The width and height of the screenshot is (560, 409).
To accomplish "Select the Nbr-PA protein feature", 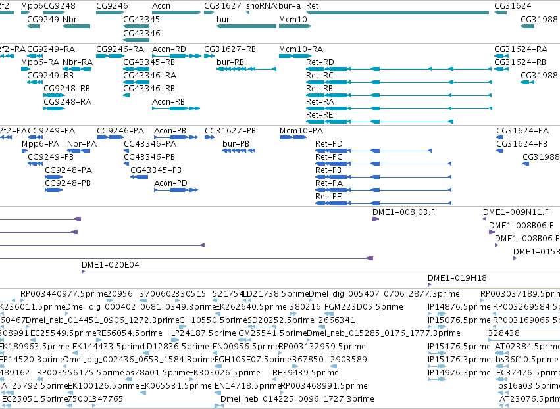I will click(79, 151).
